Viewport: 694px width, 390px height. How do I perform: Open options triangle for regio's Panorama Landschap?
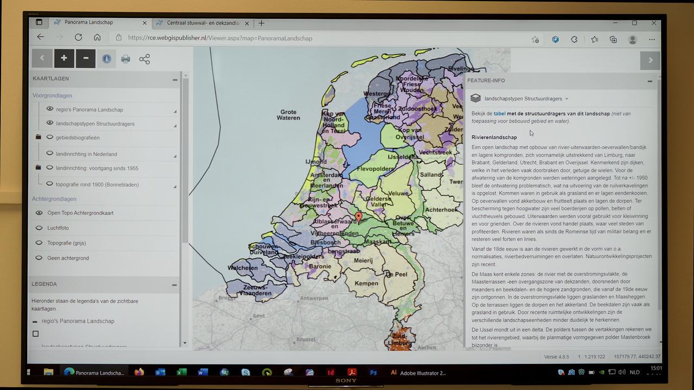(175, 112)
